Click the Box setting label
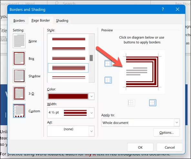 point(31,58)
